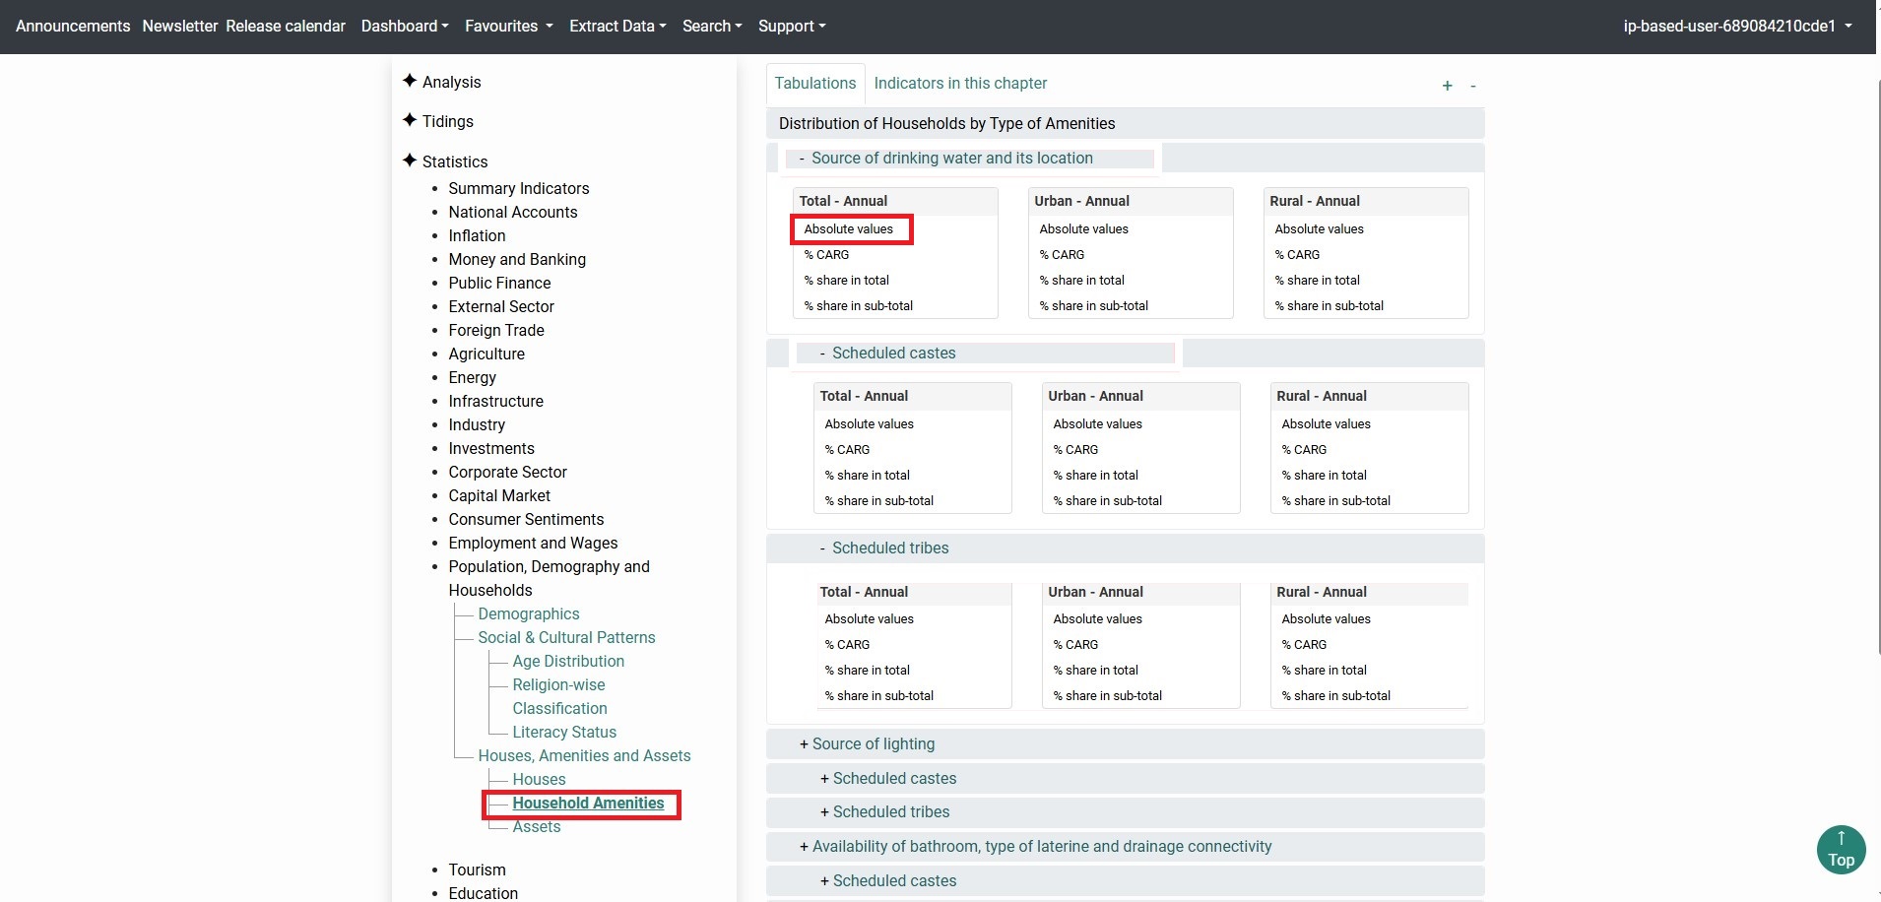Image resolution: width=1881 pixels, height=902 pixels.
Task: Expand Availability of bathroom section
Action: (x=1035, y=847)
